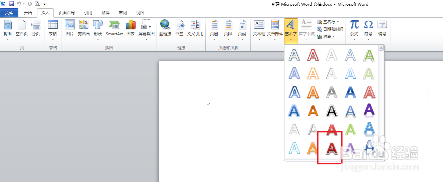Open Customize Quick Access Toolbar dropdown
Image resolution: width=443 pixels, height=182 pixels.
point(45,4)
